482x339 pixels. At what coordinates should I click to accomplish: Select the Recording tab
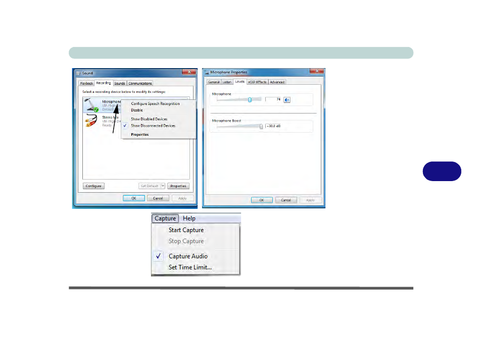tap(103, 83)
